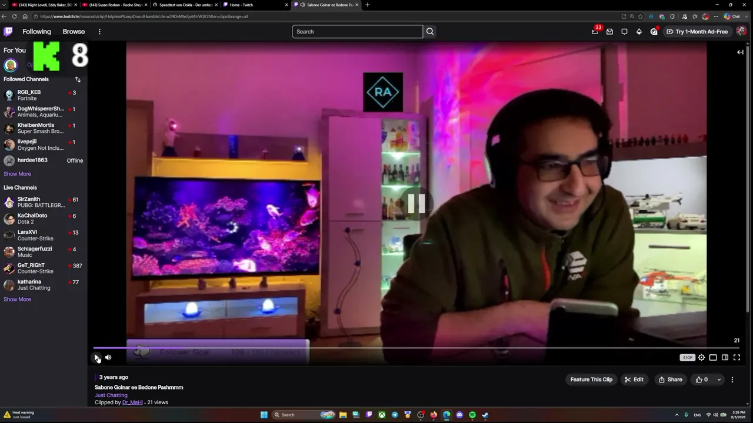Collapse the right panel arrow

[x=740, y=52]
